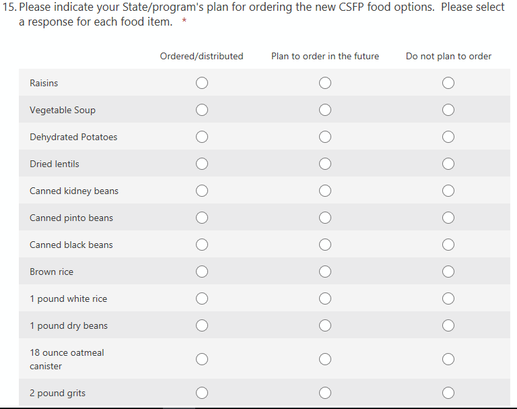Screen dimensions: 517x409
Task: Select Do not plan to order for 2 pound grits
Action: 448,393
